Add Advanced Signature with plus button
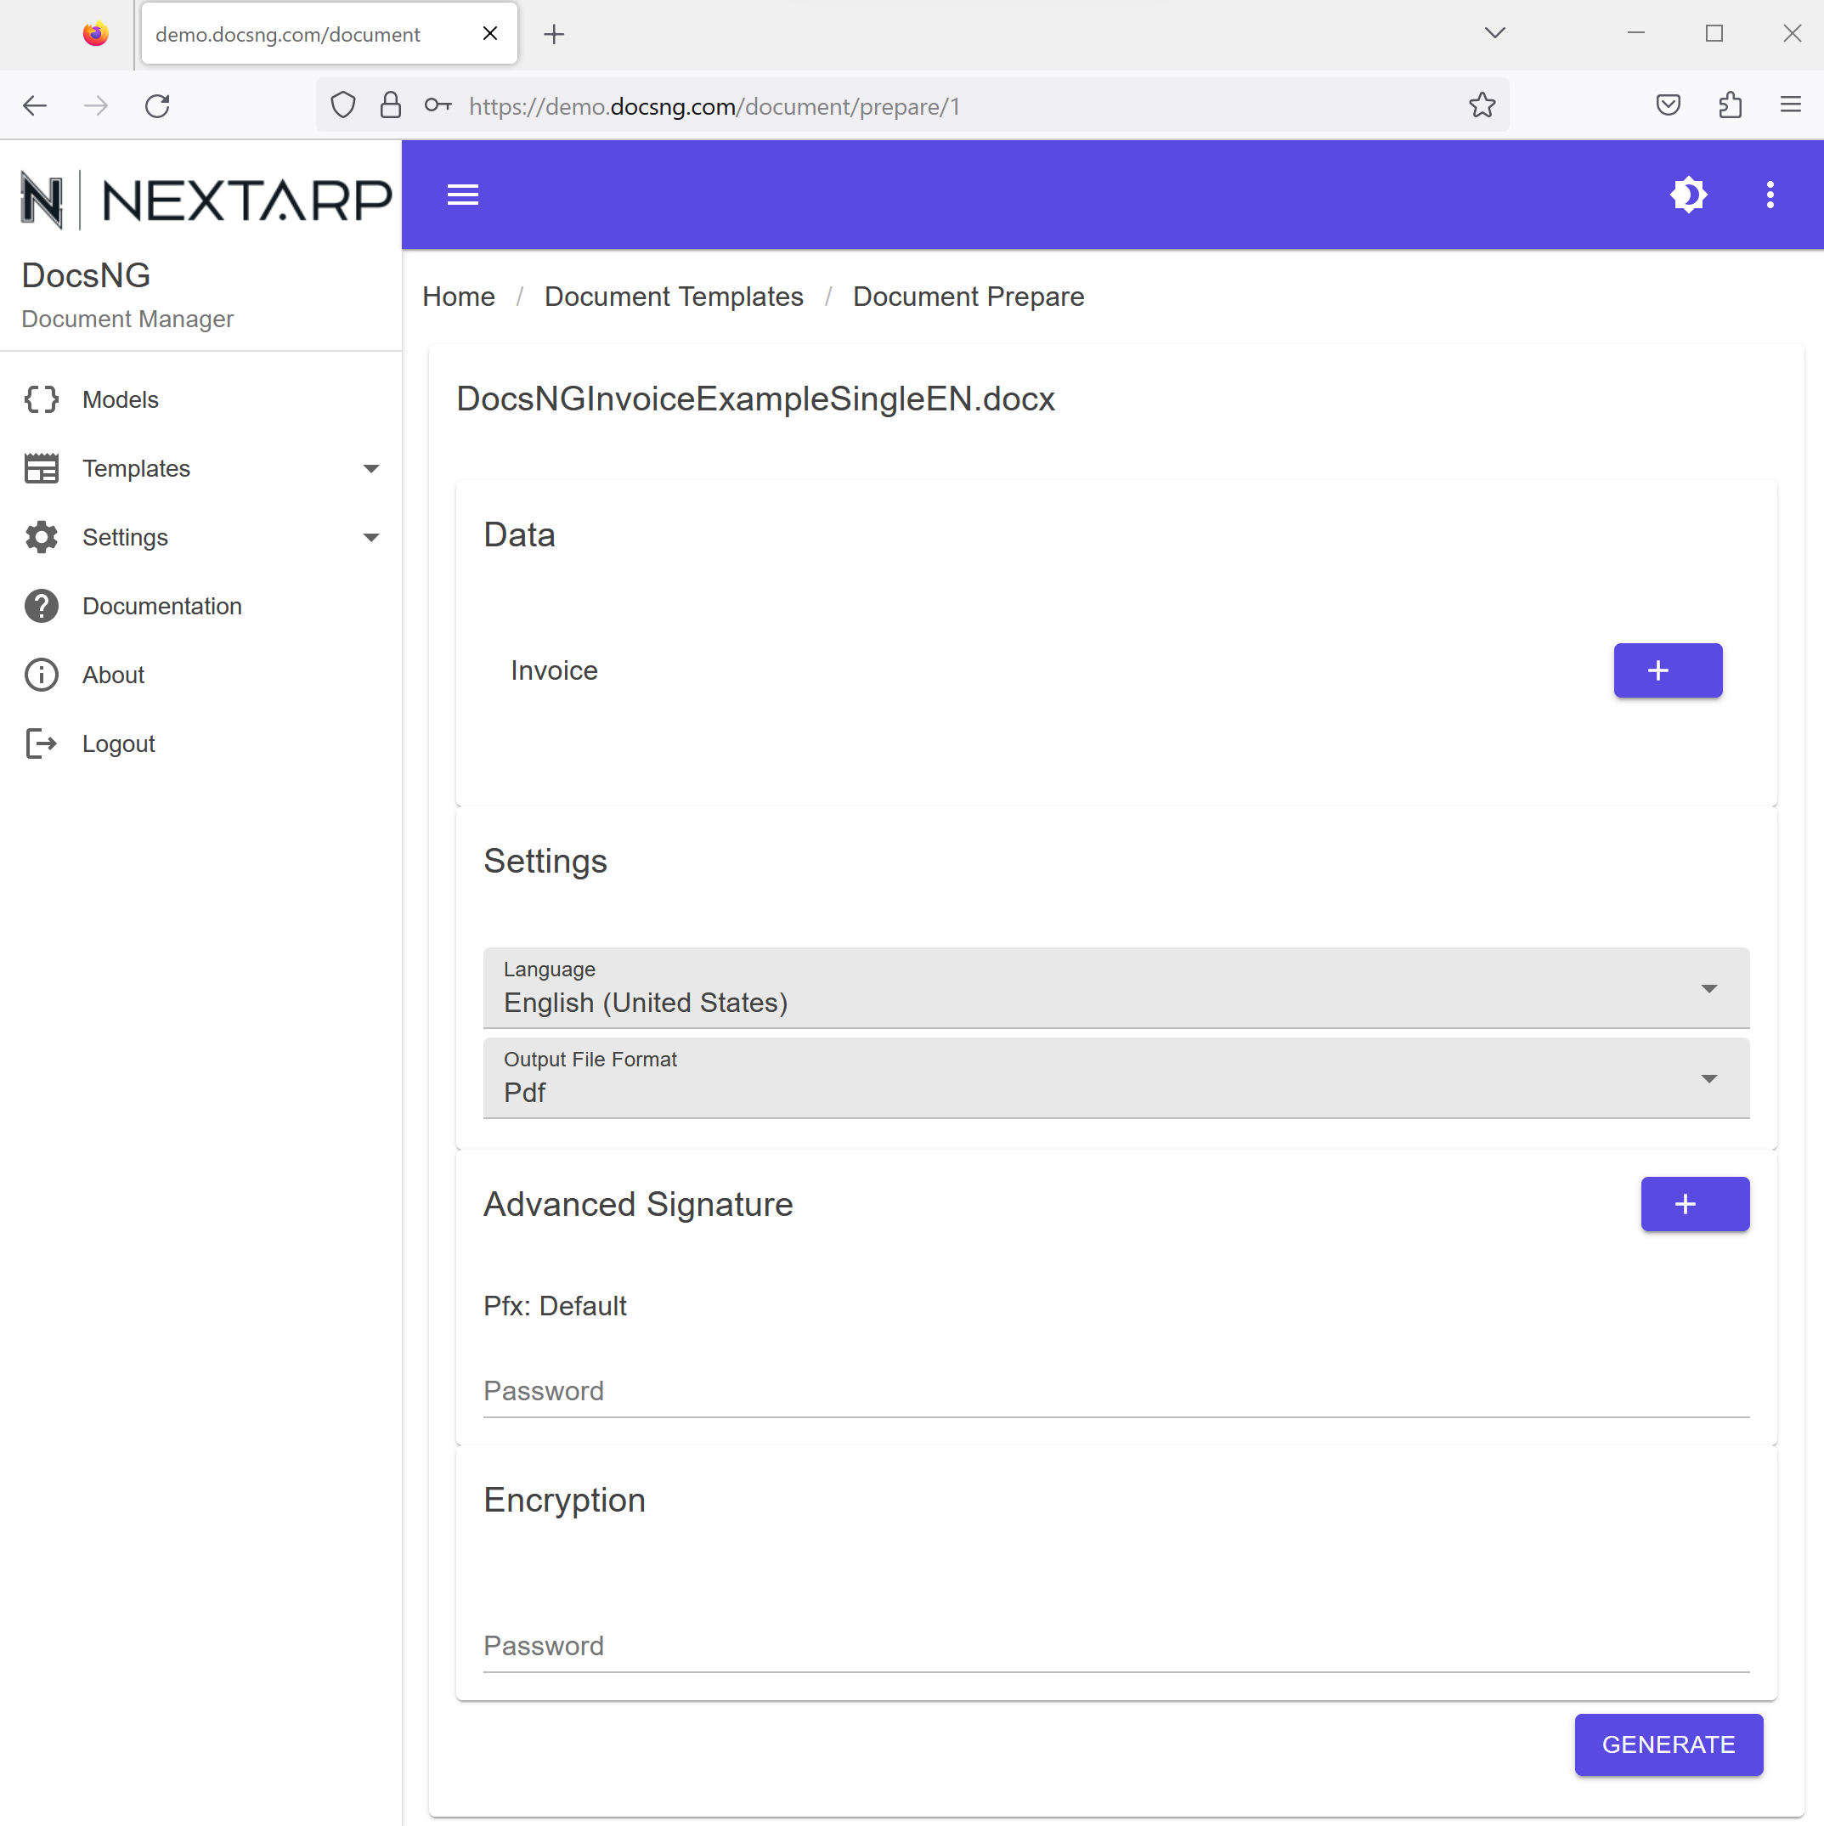This screenshot has width=1824, height=1826. 1693,1203
